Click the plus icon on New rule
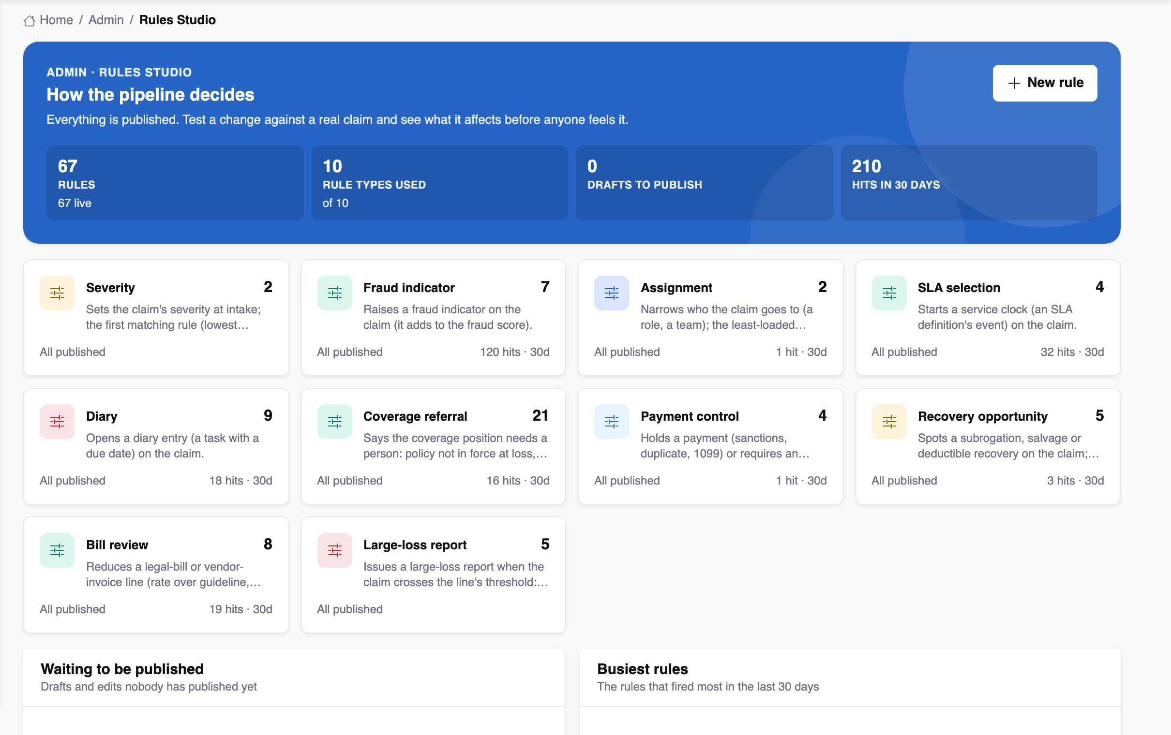Viewport: 1171px width, 735px height. pyautogui.click(x=1014, y=83)
